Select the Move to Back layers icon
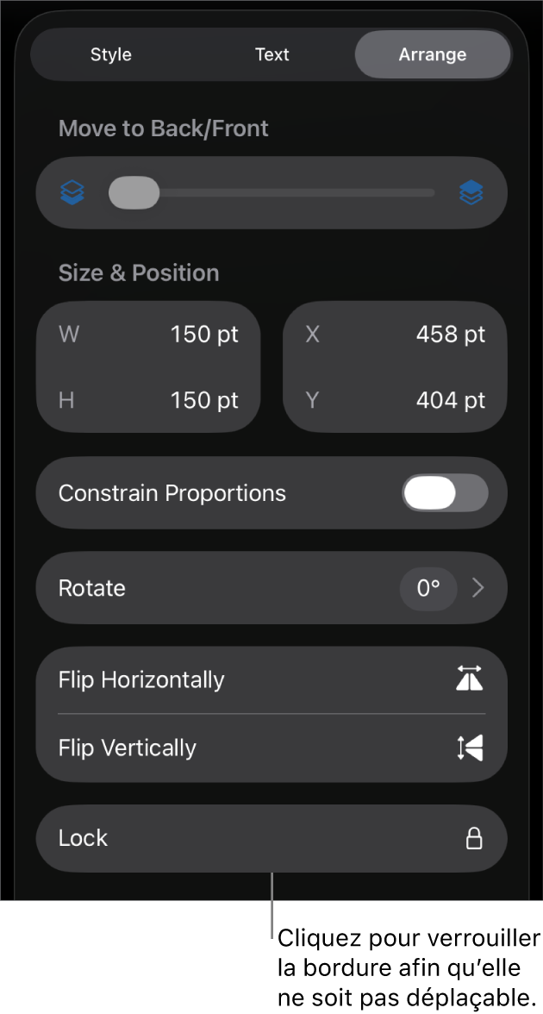 pos(72,192)
